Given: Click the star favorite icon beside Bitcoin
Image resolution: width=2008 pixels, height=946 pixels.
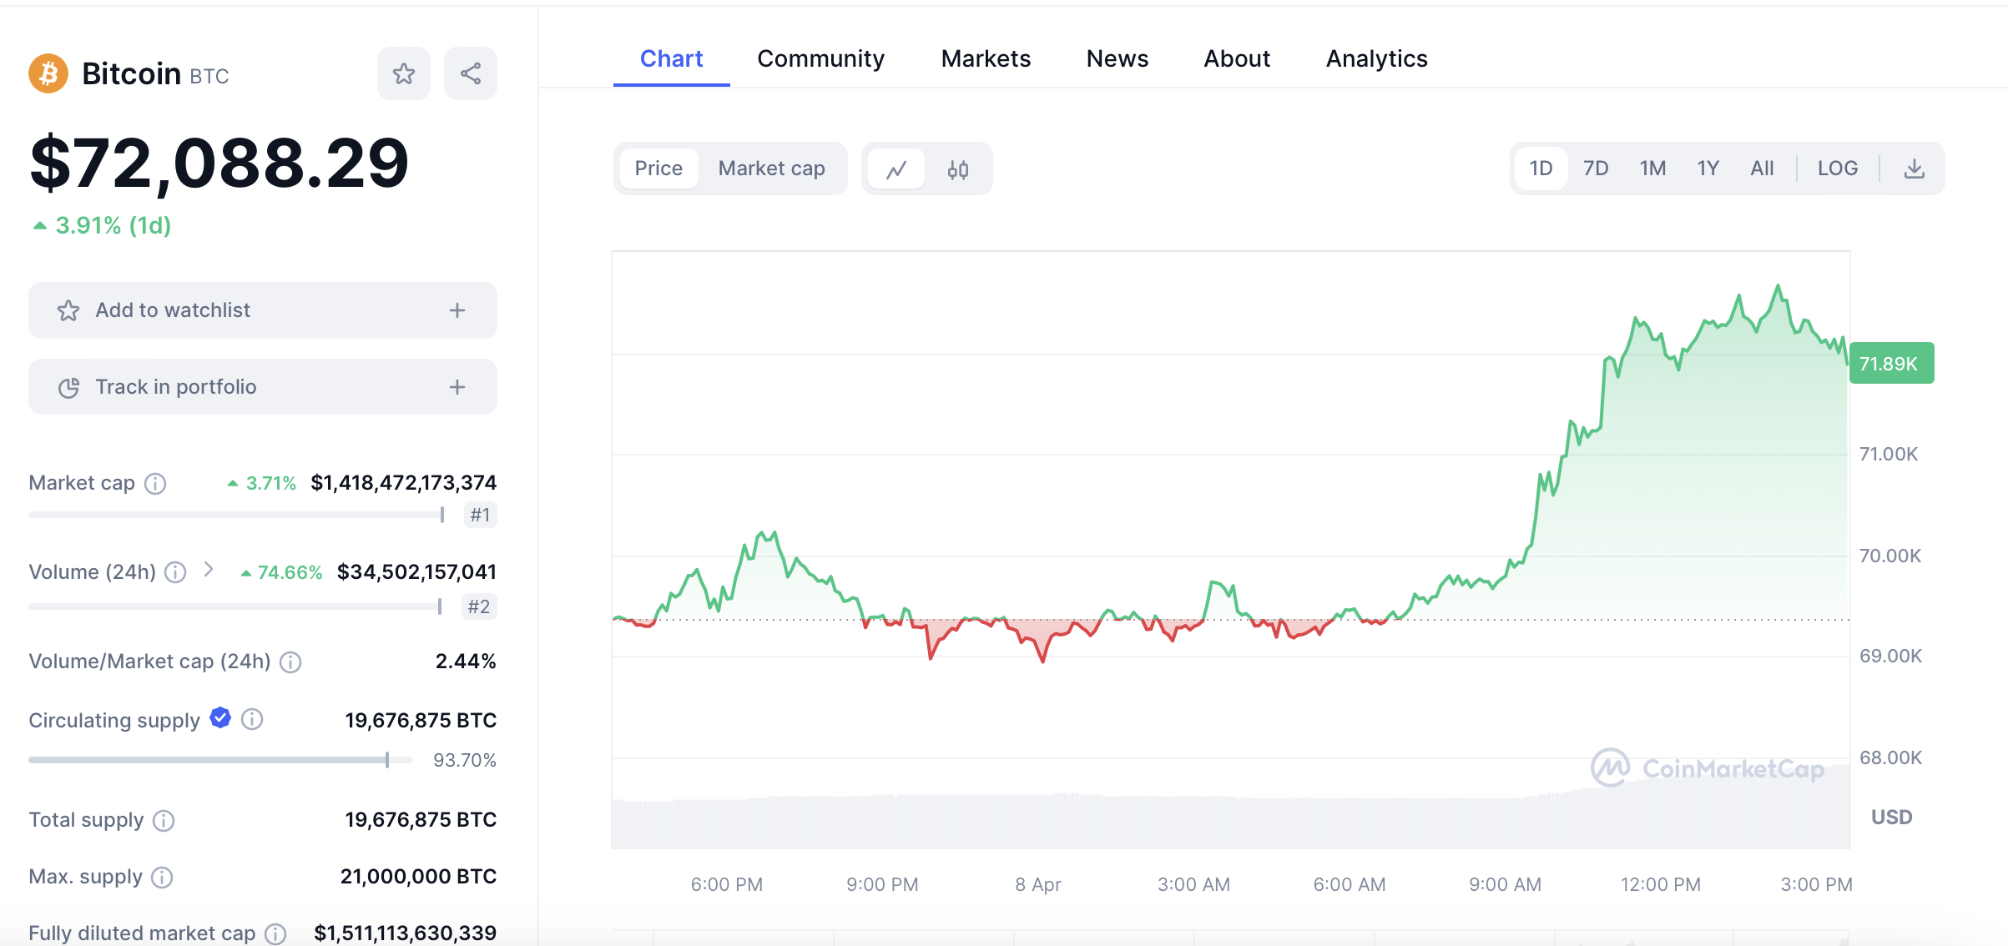Looking at the screenshot, I should click(404, 74).
